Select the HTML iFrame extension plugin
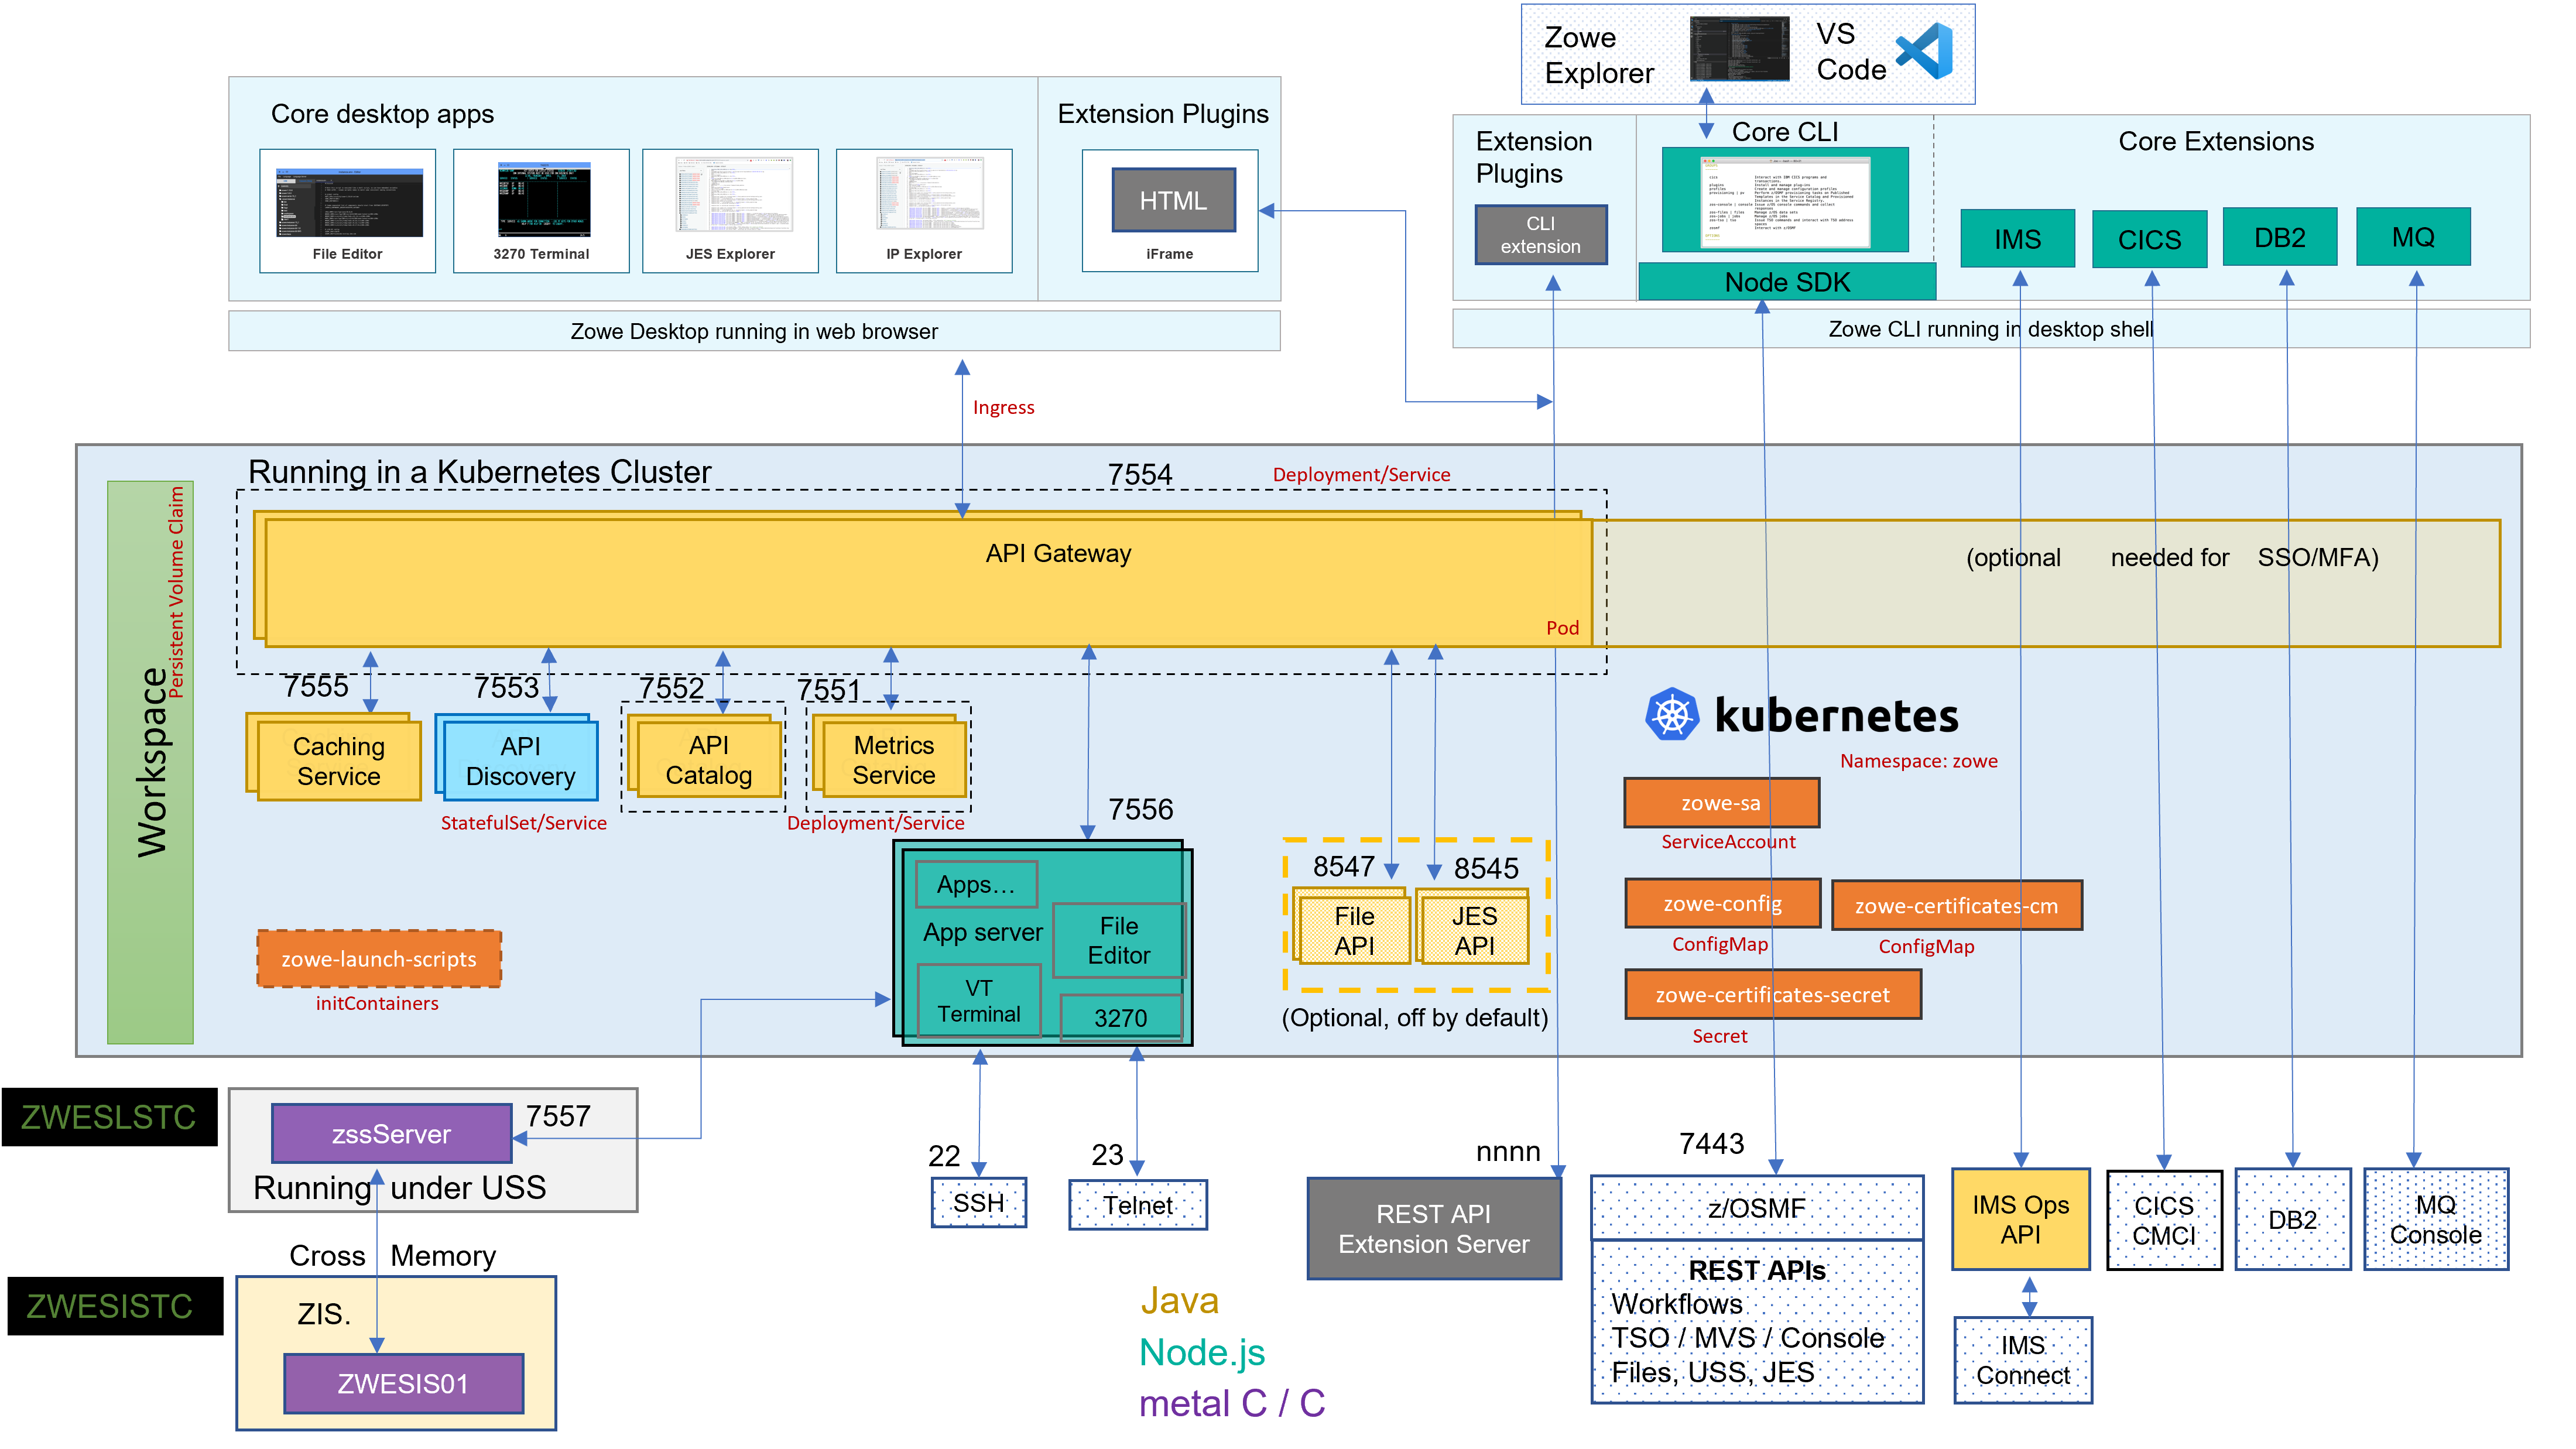This screenshot has height=1449, width=2576. 1173,200
